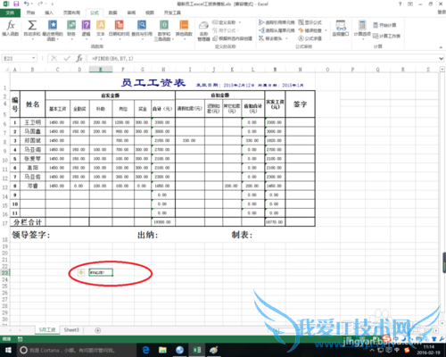Open the More Functions library
The width and height of the screenshot is (446, 357).
point(184,29)
